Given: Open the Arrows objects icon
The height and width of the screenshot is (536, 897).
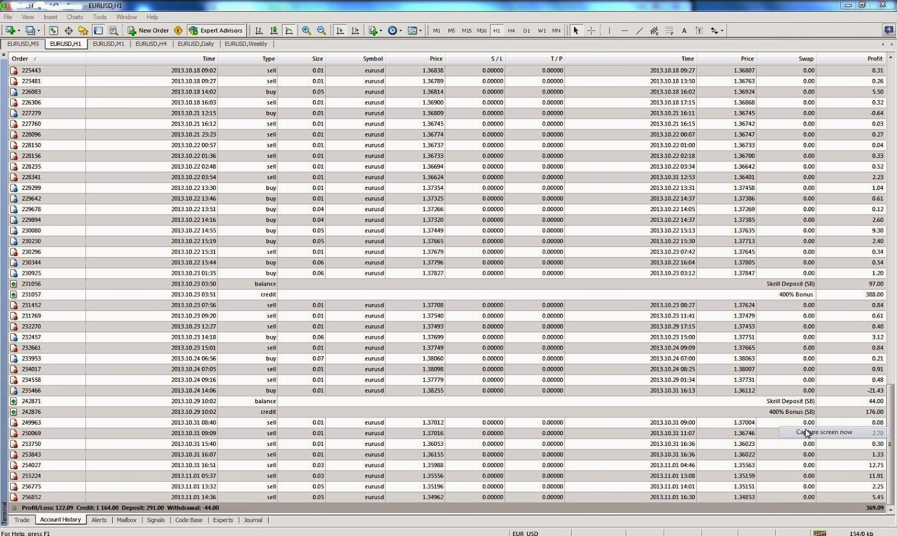Looking at the screenshot, I should (x=714, y=30).
